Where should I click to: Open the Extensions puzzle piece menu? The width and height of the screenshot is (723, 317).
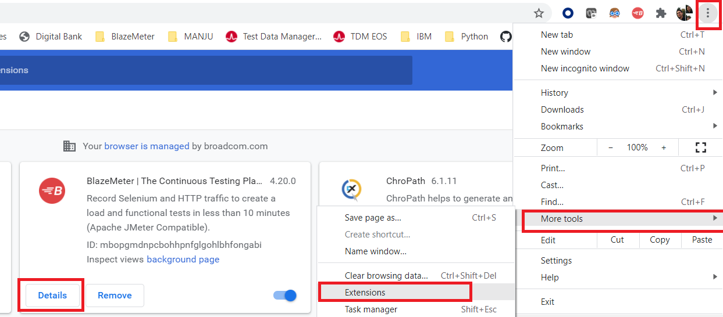pos(661,13)
